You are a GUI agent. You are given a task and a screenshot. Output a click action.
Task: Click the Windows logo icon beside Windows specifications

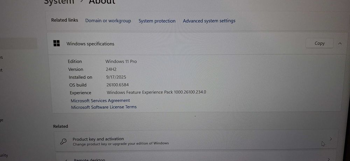coord(57,43)
